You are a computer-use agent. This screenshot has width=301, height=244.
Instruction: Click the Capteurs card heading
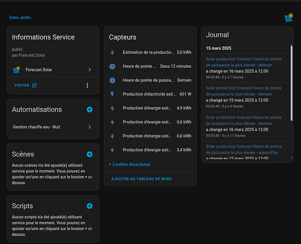123,37
